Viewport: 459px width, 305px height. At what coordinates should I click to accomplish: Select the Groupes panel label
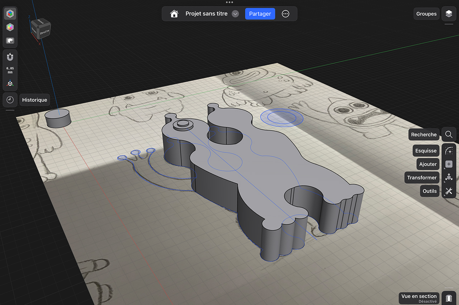[x=426, y=14]
